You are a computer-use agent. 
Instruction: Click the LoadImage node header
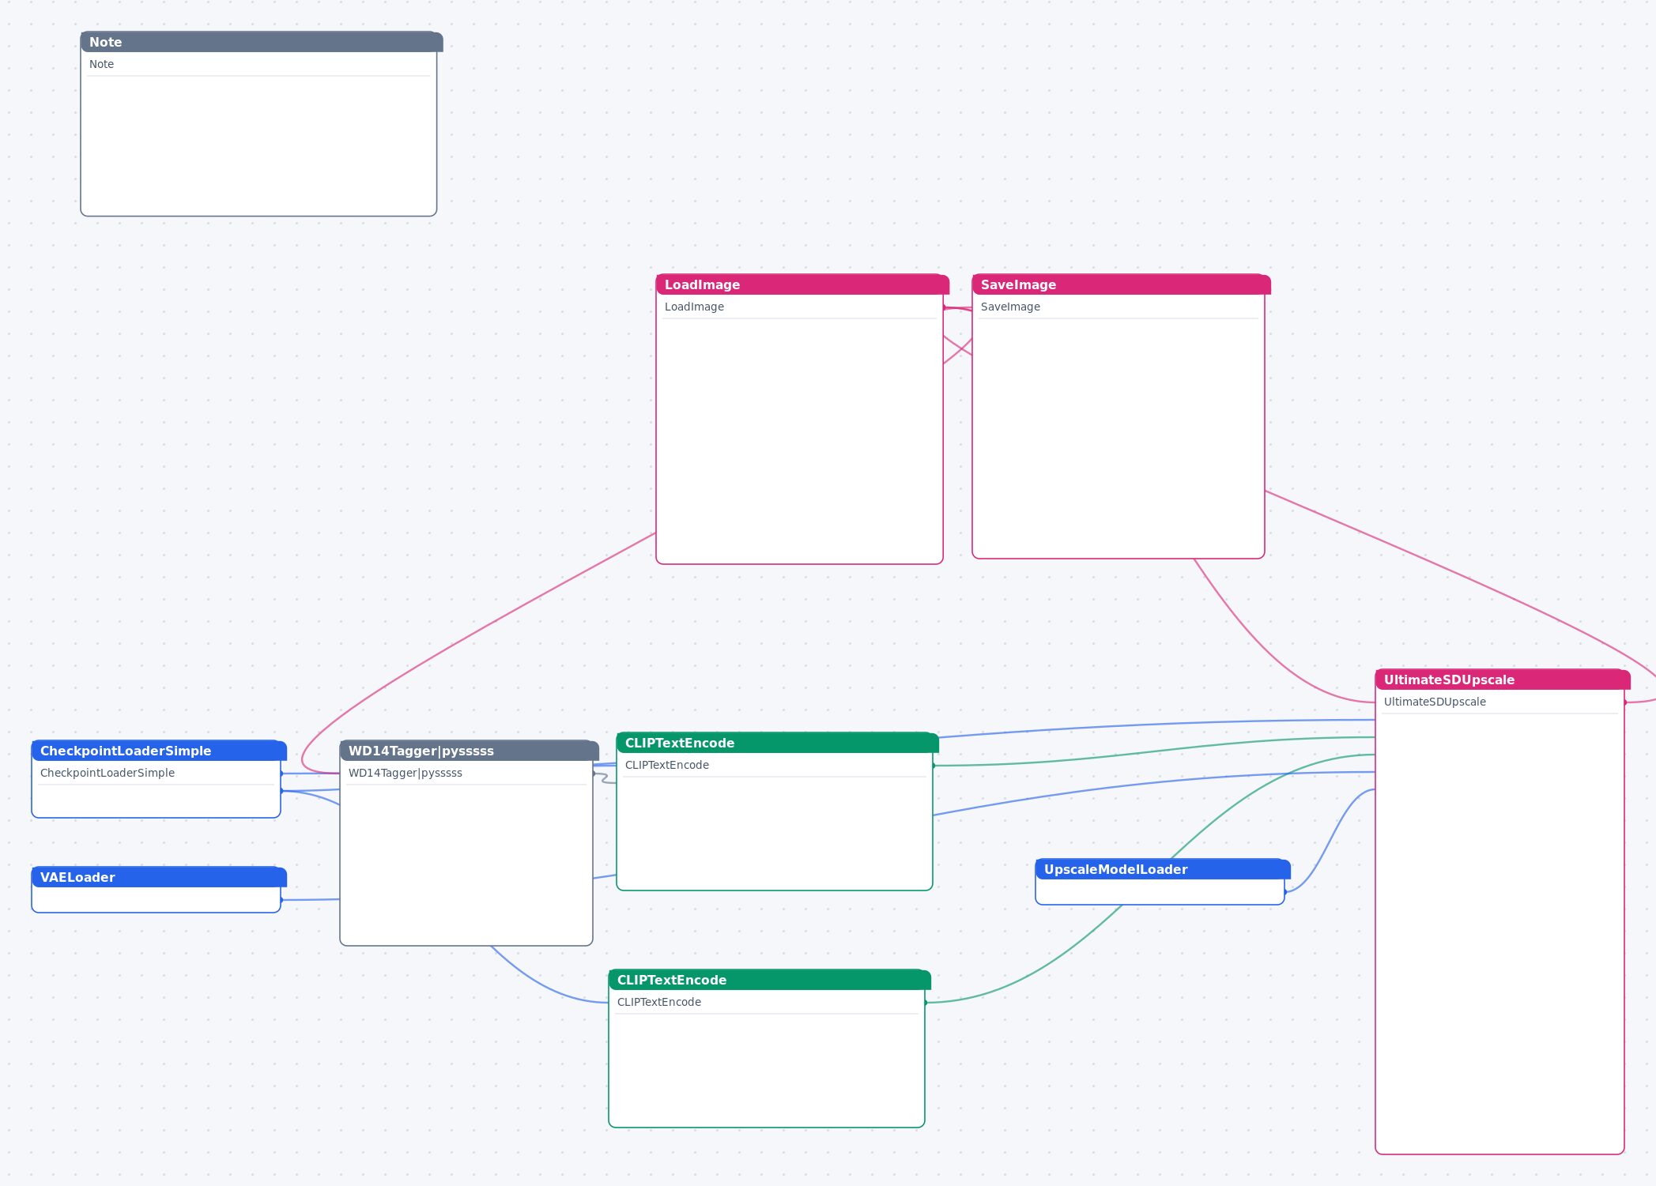click(802, 284)
